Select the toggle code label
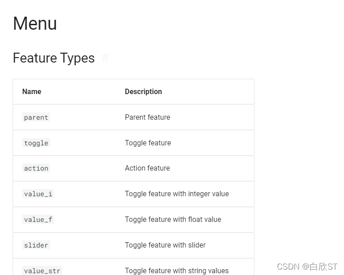Image resolution: width=344 pixels, height=275 pixels. (x=36, y=143)
